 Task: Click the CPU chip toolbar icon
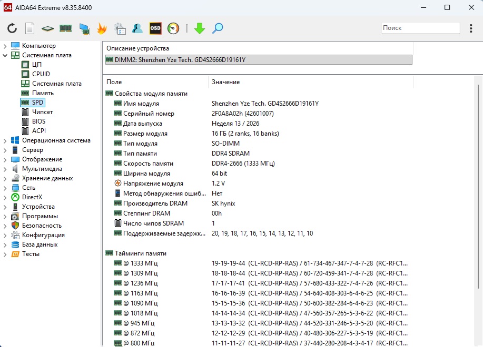click(x=47, y=28)
